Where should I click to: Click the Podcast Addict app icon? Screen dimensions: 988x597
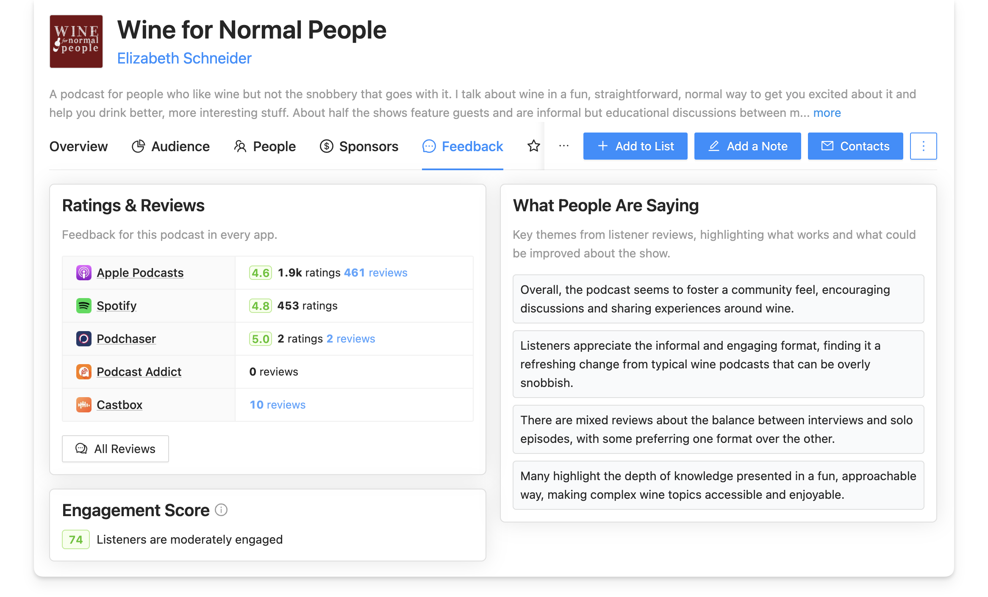(83, 372)
